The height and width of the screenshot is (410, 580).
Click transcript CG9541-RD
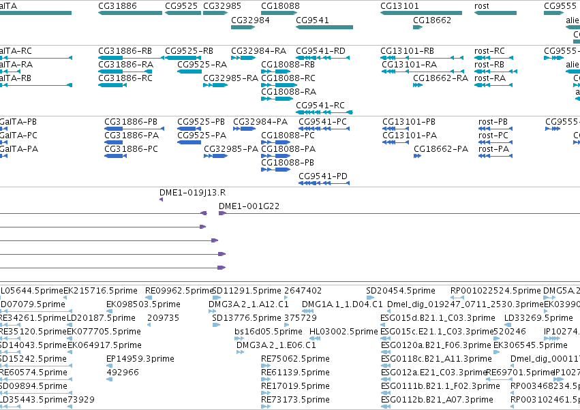point(322,58)
